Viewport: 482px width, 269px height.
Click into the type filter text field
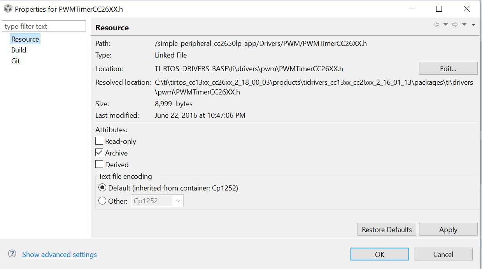point(44,26)
